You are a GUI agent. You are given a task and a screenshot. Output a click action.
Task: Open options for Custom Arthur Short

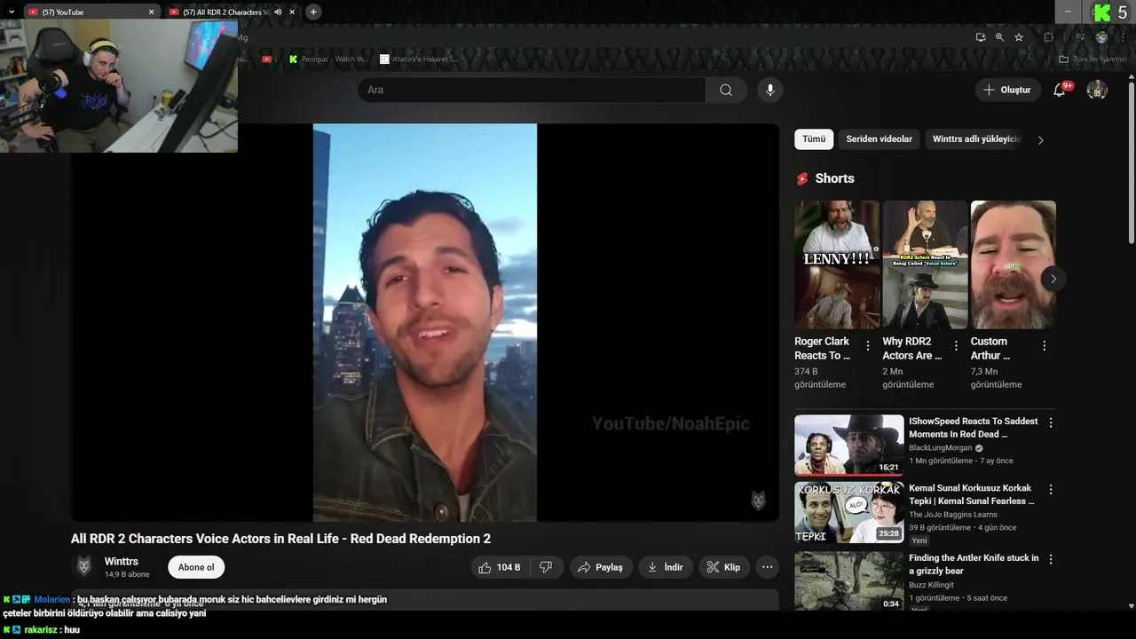coord(1044,346)
